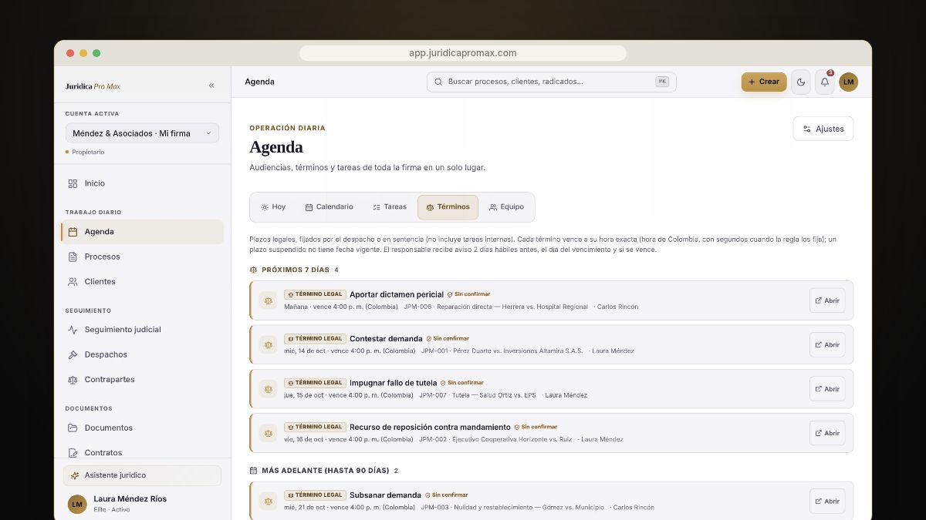Click the search field for procesos, clientes
This screenshot has width=926, height=520.
[551, 82]
